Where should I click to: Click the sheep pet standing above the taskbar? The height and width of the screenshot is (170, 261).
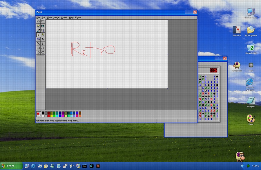coord(240,156)
